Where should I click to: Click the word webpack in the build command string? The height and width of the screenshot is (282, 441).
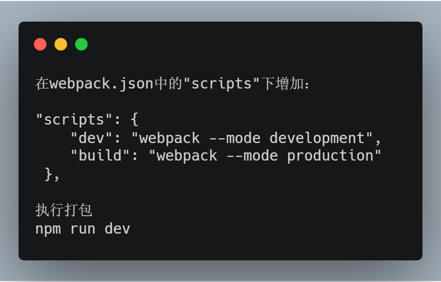187,155
